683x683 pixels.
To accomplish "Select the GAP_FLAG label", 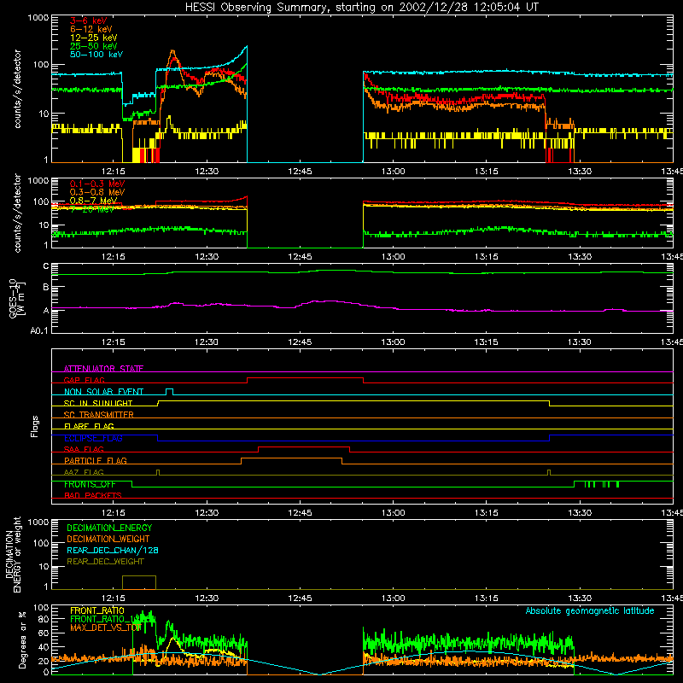I will 84,380.
